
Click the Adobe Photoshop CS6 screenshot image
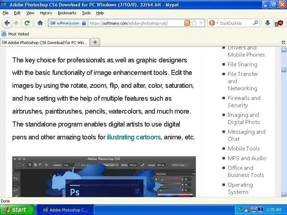coord(104,177)
